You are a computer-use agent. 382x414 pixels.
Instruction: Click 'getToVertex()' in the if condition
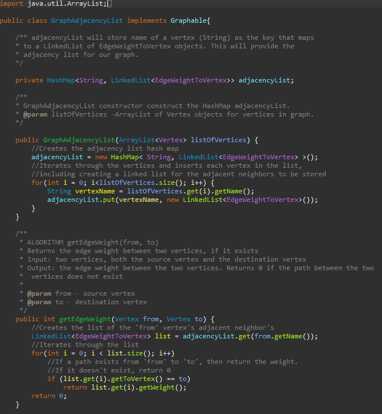(137, 379)
